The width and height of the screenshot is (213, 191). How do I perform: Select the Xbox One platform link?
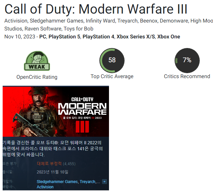point(169,37)
